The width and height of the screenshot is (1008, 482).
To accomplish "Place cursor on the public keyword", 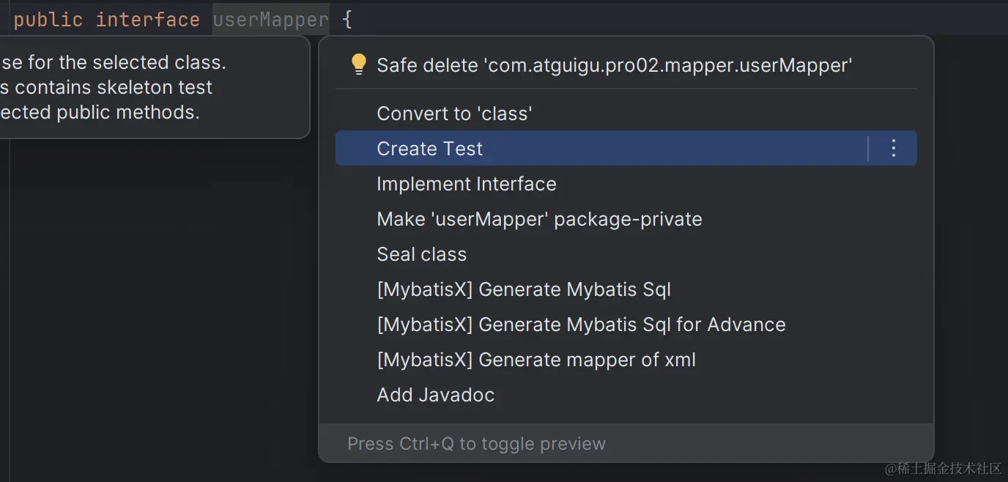I will click(48, 20).
